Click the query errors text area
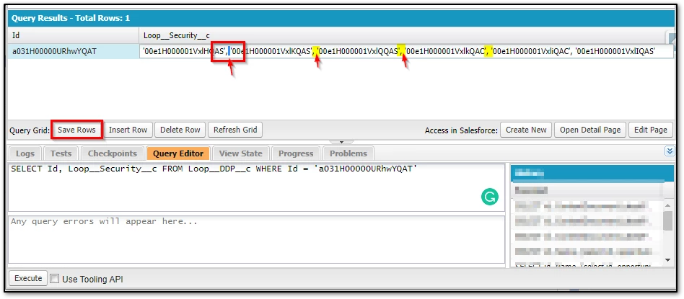The height and width of the screenshot is (299, 684). click(257, 240)
